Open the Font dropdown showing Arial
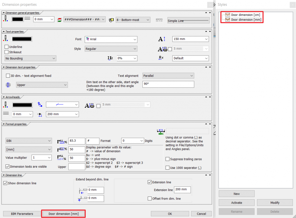The height and width of the screenshot is (218, 296). (x=111, y=39)
